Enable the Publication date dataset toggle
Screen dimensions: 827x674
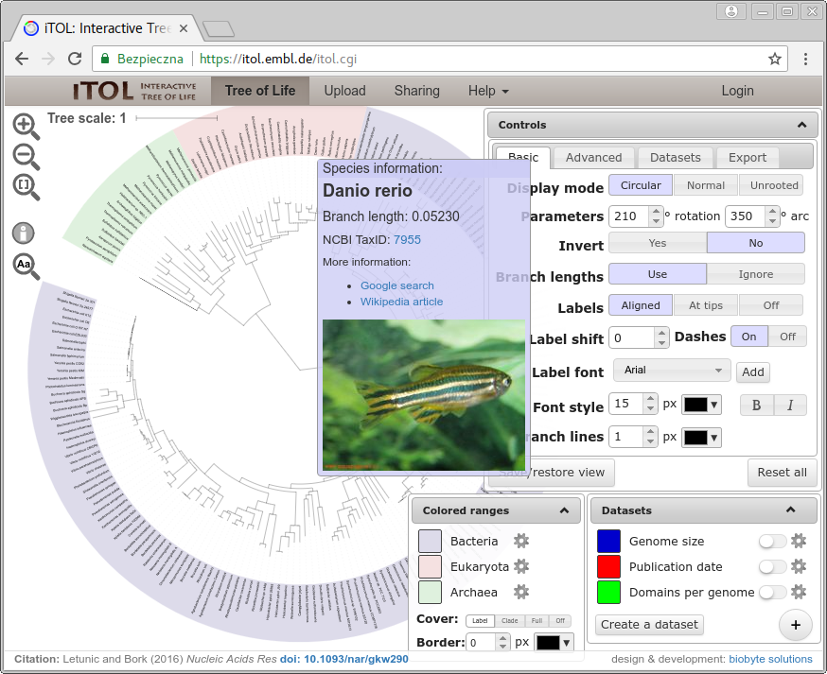[x=772, y=567]
